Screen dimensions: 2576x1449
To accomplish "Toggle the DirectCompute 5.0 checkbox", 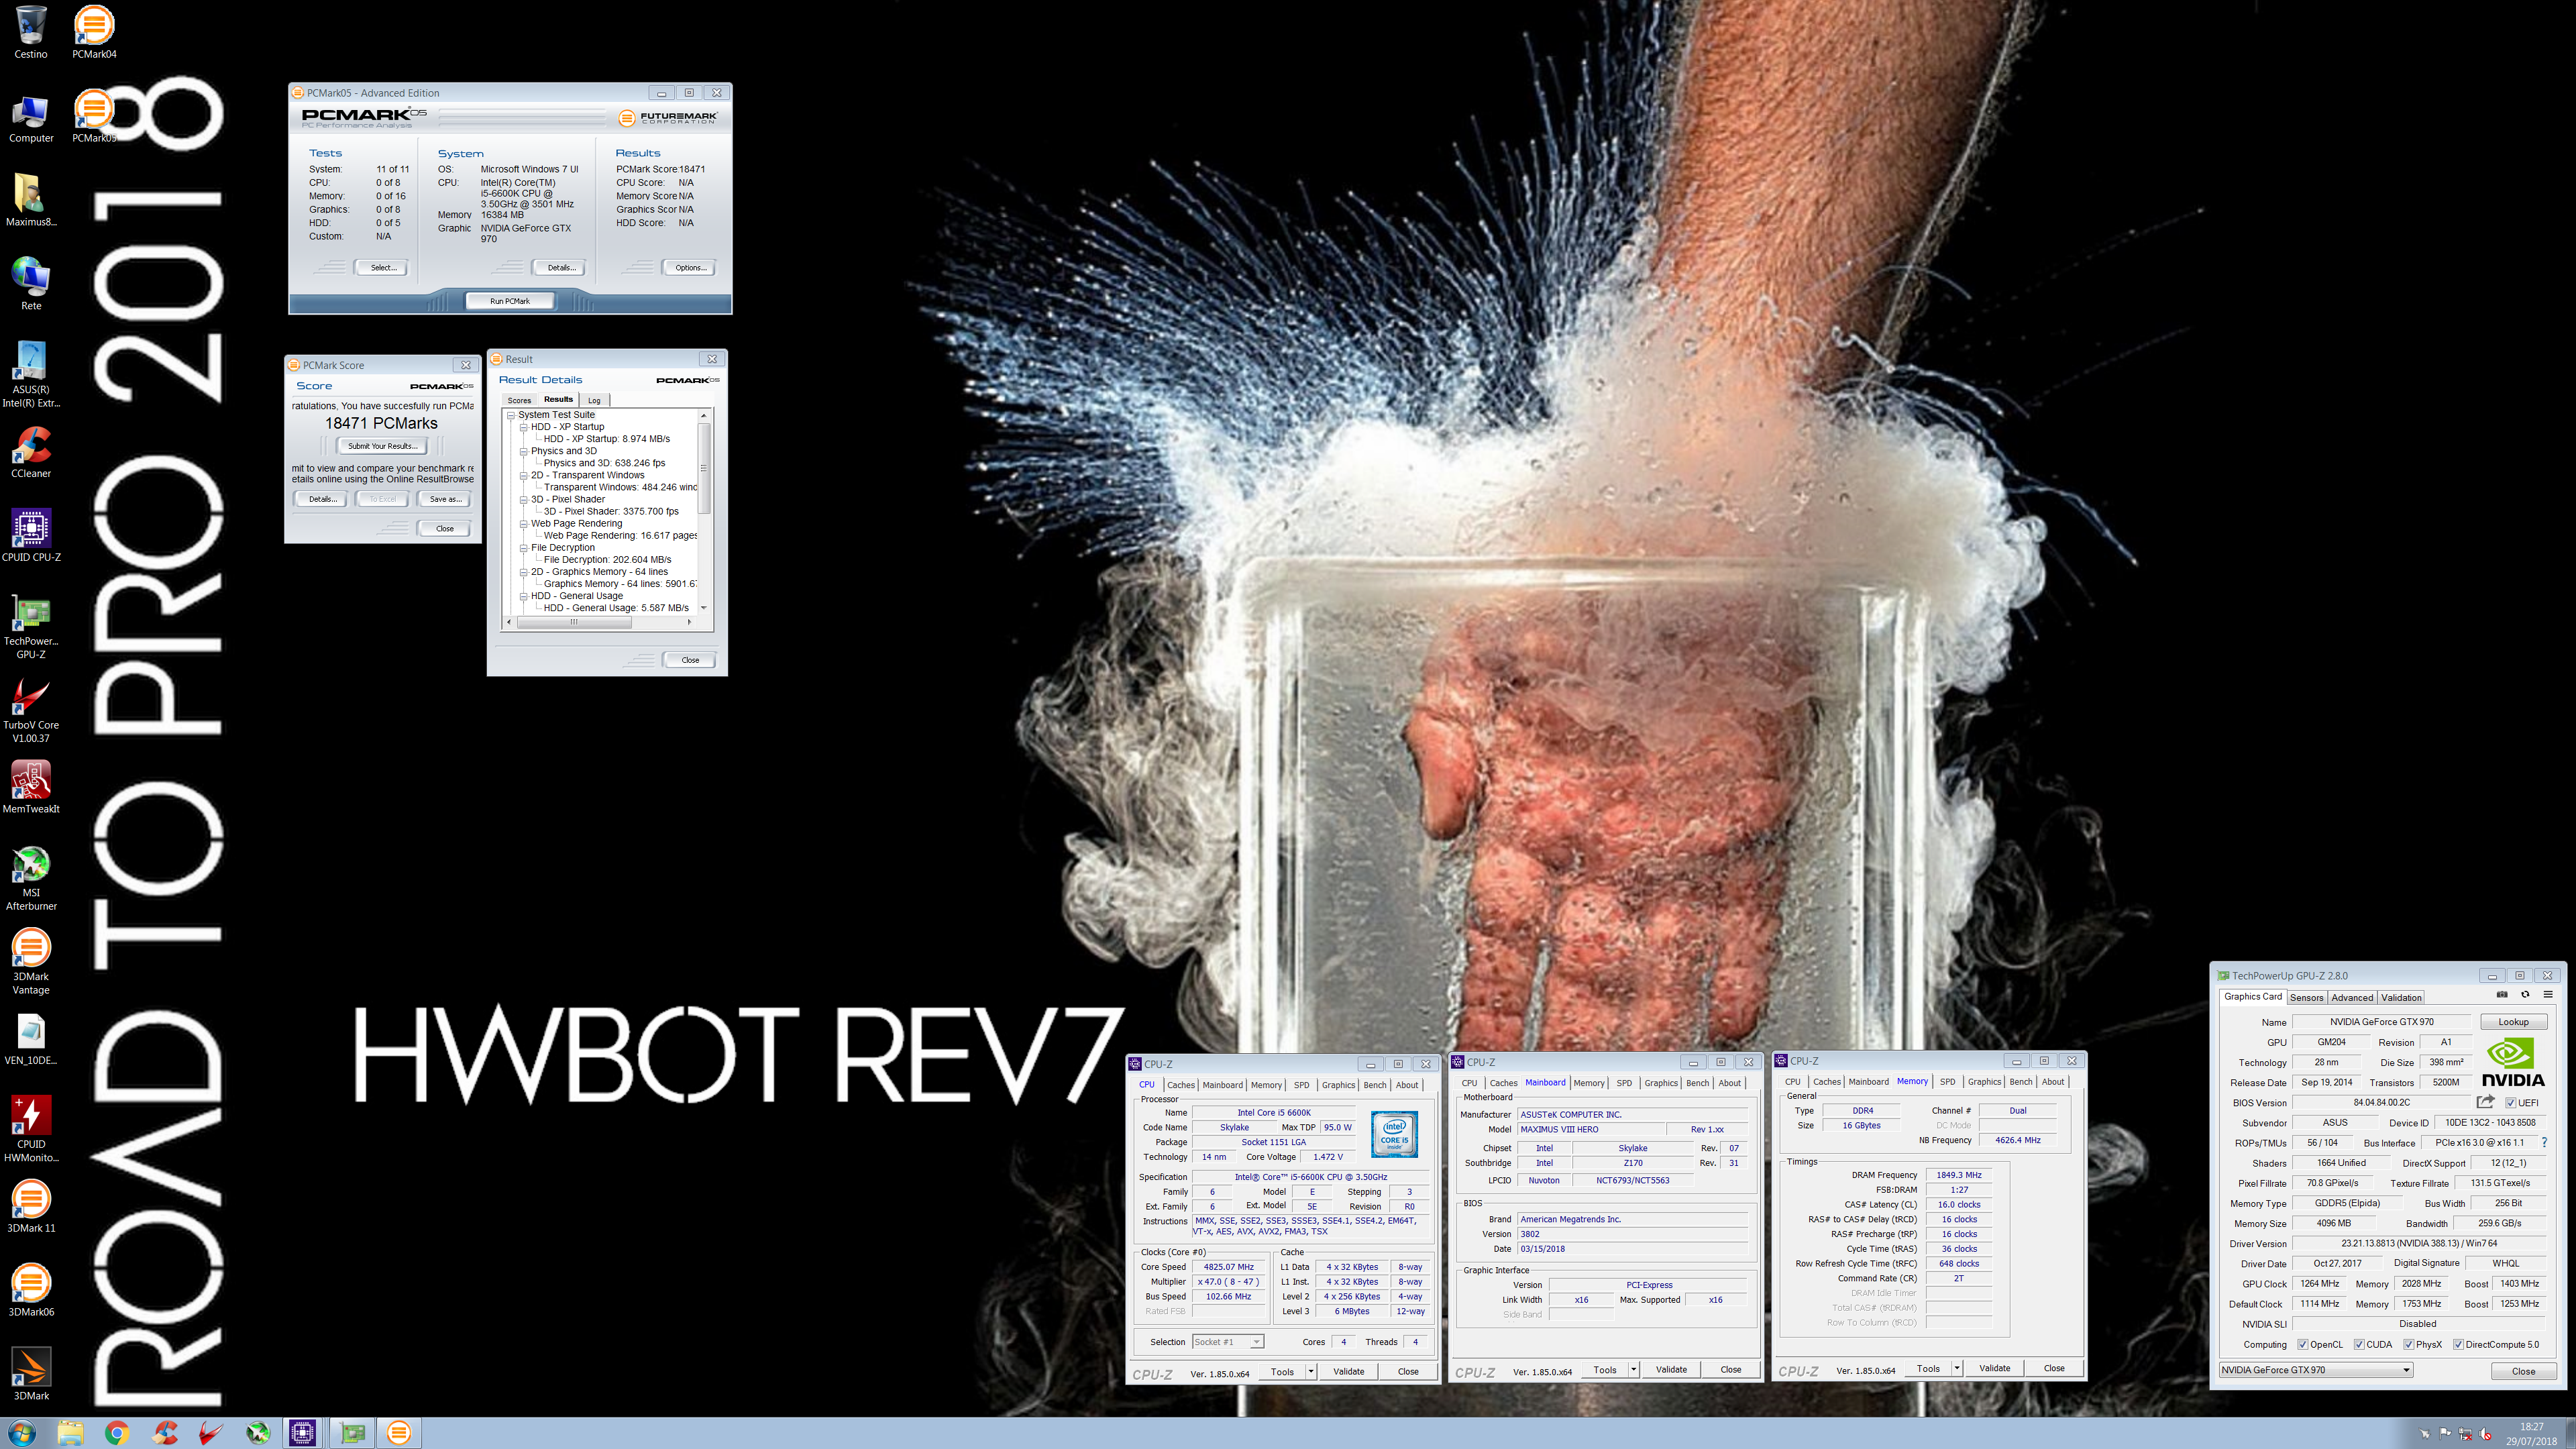I will tap(2458, 1345).
